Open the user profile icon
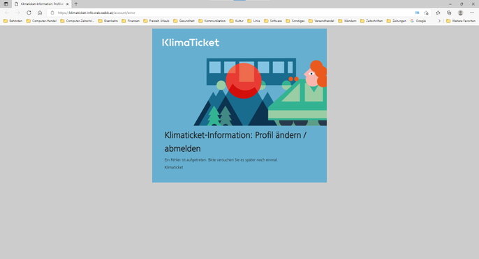This screenshot has height=259, width=479. (460, 13)
